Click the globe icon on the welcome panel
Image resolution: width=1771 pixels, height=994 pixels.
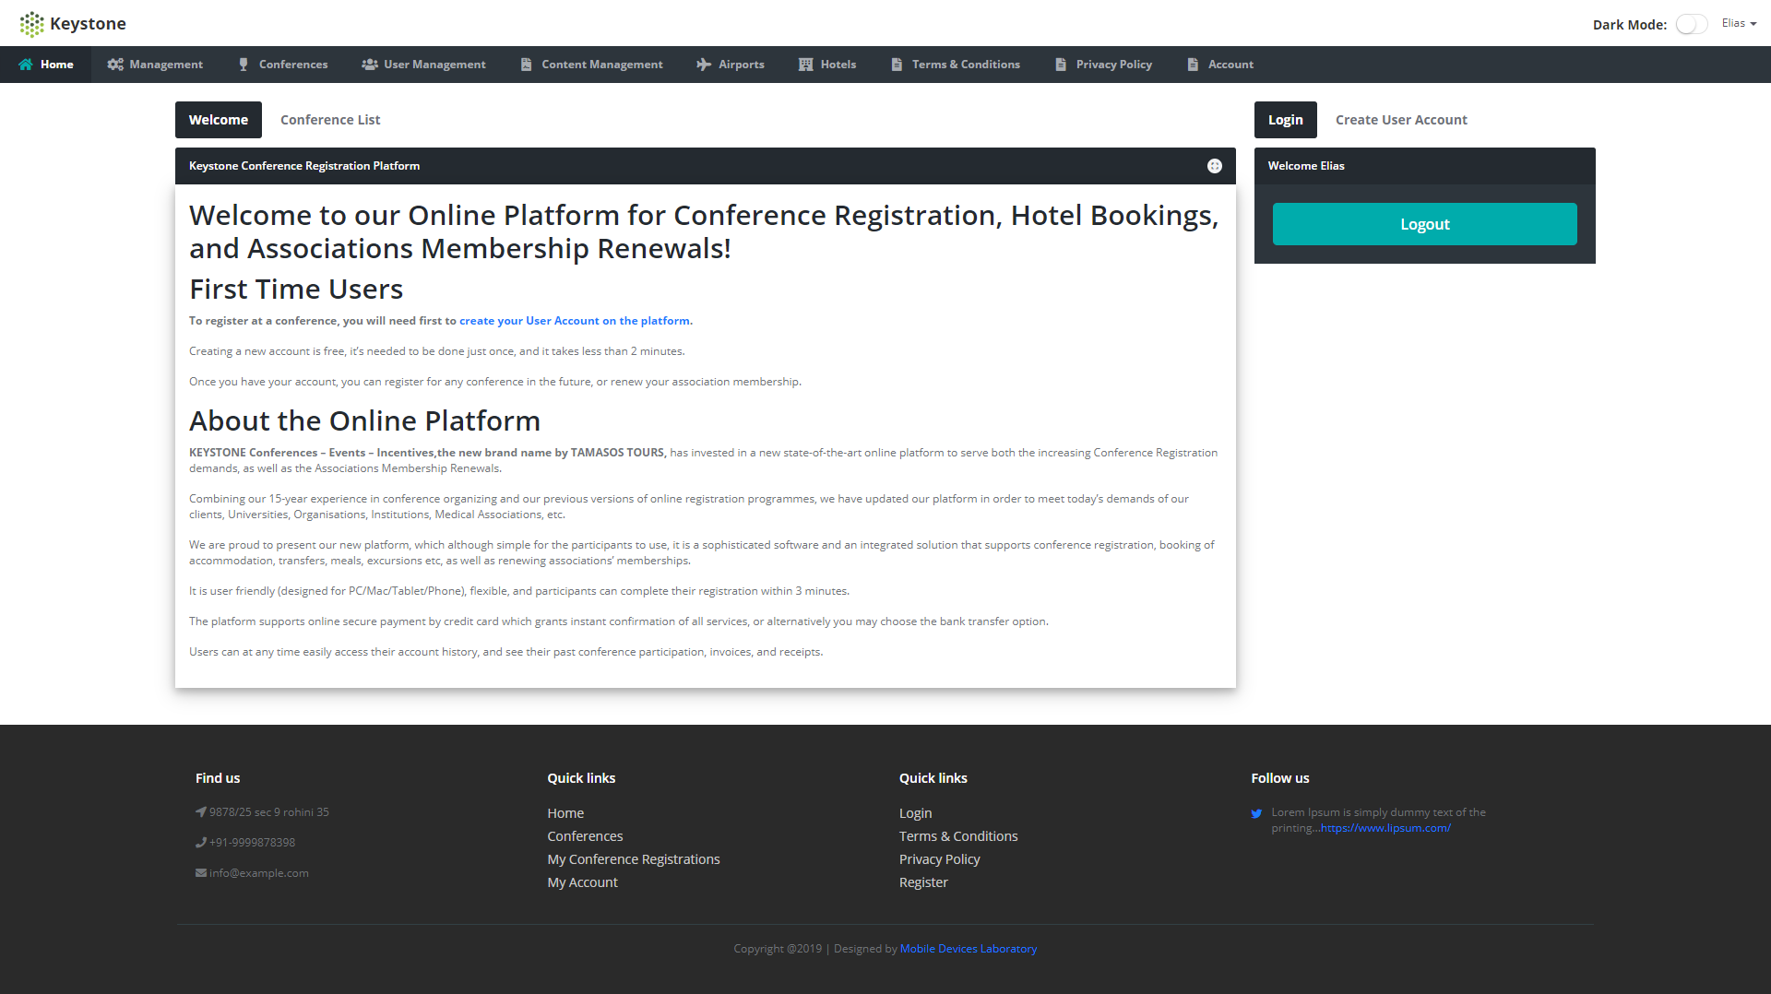tap(1215, 166)
